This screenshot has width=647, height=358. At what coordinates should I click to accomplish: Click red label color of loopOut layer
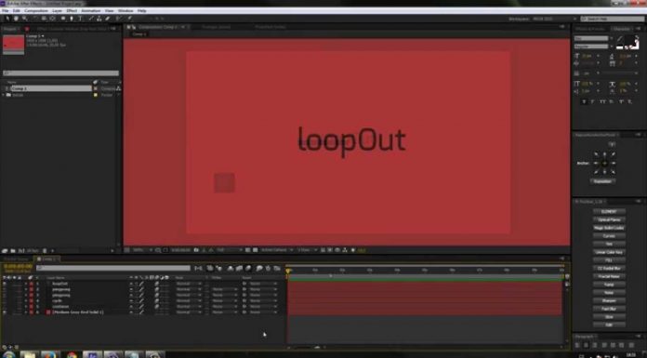[x=32, y=284]
